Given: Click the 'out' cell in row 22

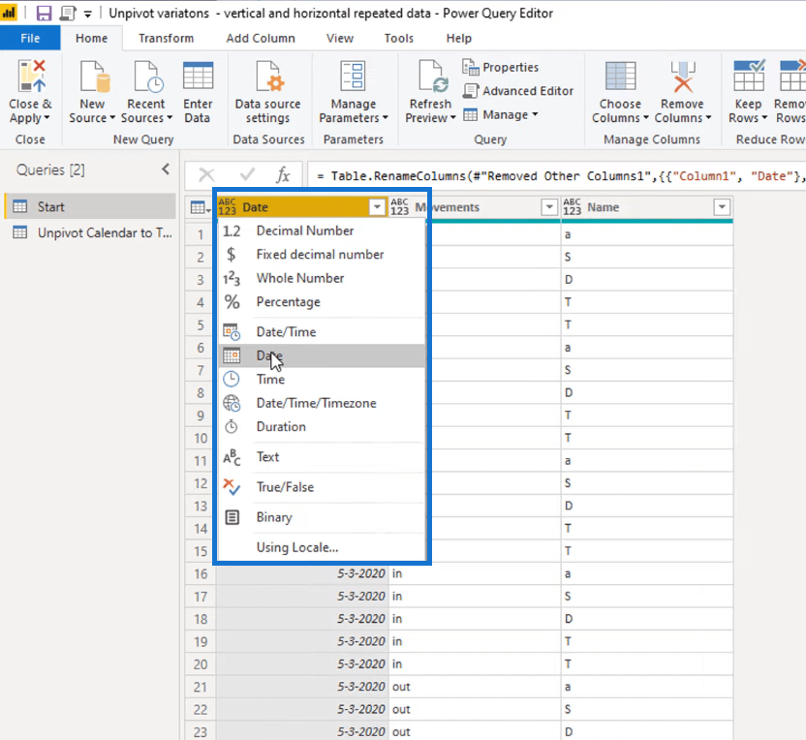Looking at the screenshot, I should pos(475,709).
